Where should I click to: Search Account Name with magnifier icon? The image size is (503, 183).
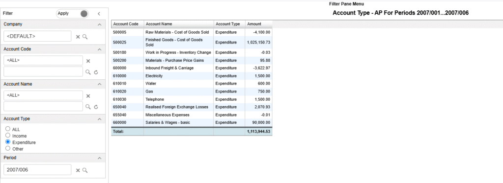pyautogui.click(x=88, y=107)
